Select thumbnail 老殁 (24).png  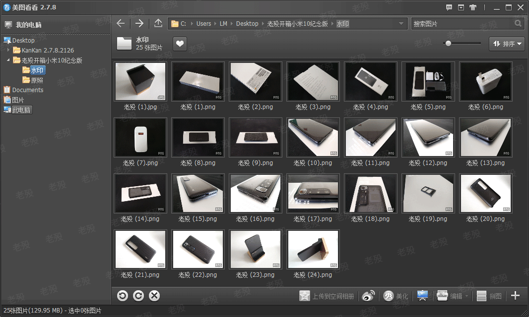click(x=313, y=249)
